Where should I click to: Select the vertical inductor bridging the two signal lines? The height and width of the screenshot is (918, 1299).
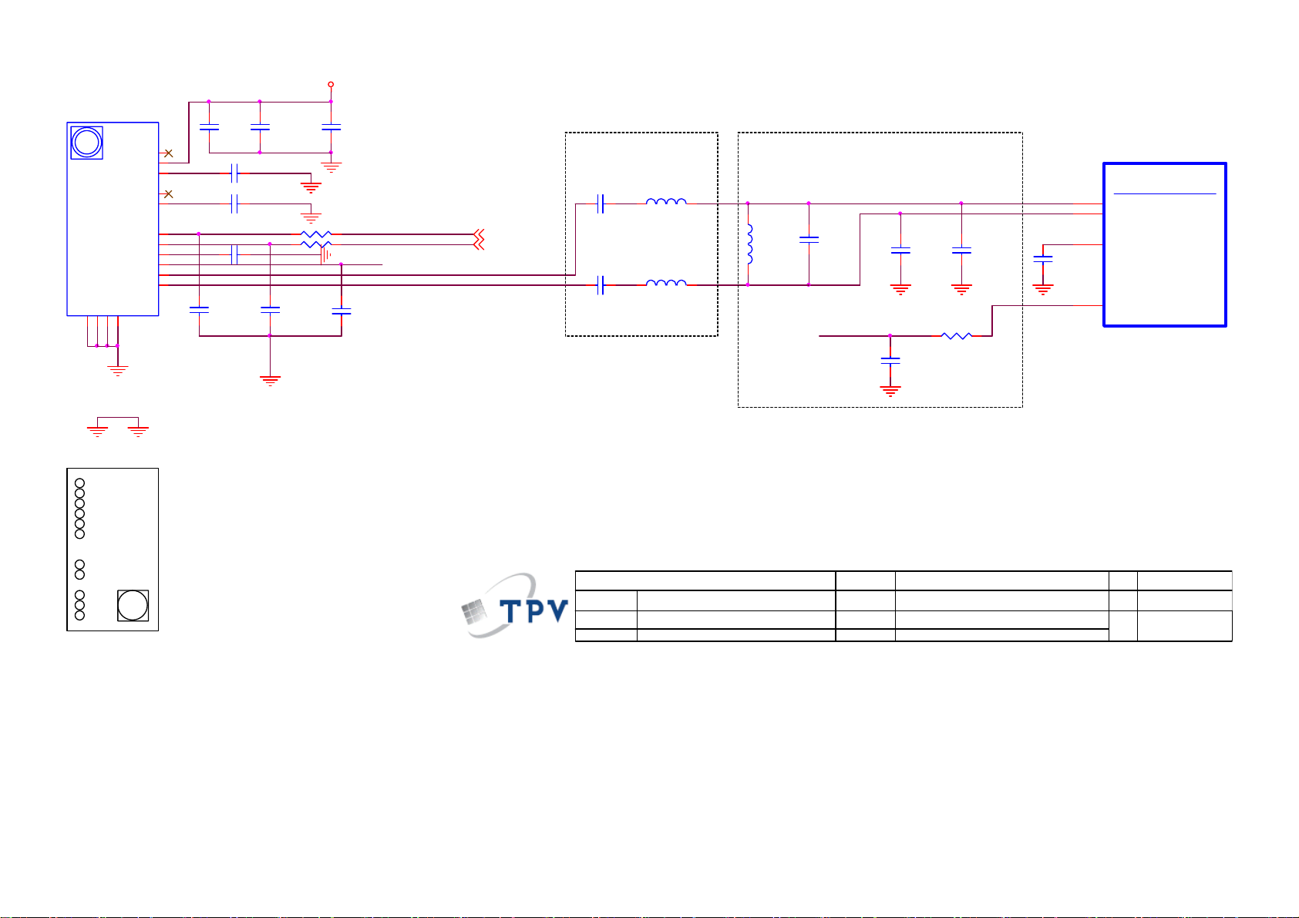749,244
